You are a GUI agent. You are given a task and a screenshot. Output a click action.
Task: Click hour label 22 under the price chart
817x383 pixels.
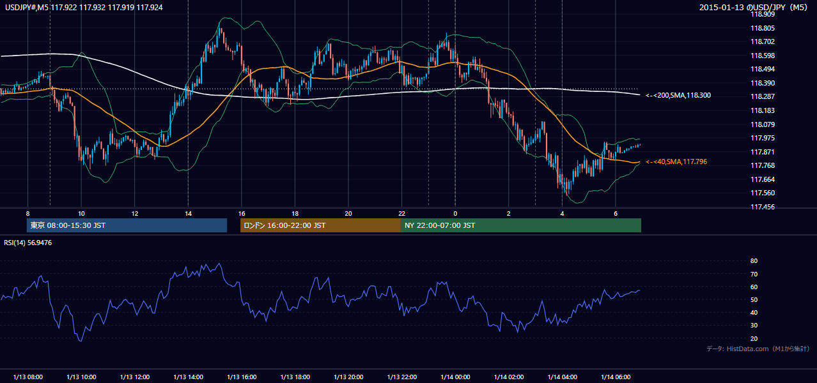point(401,213)
